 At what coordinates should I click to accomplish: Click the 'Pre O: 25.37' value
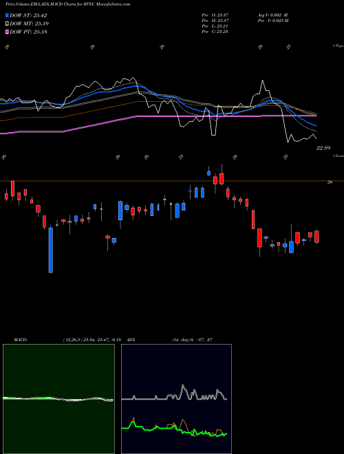point(215,15)
